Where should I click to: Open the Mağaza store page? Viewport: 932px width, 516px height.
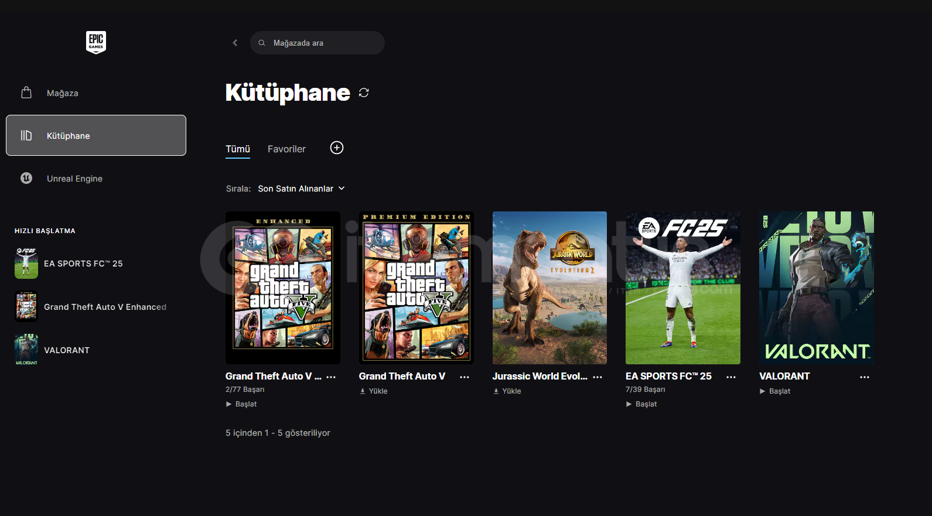pos(62,93)
